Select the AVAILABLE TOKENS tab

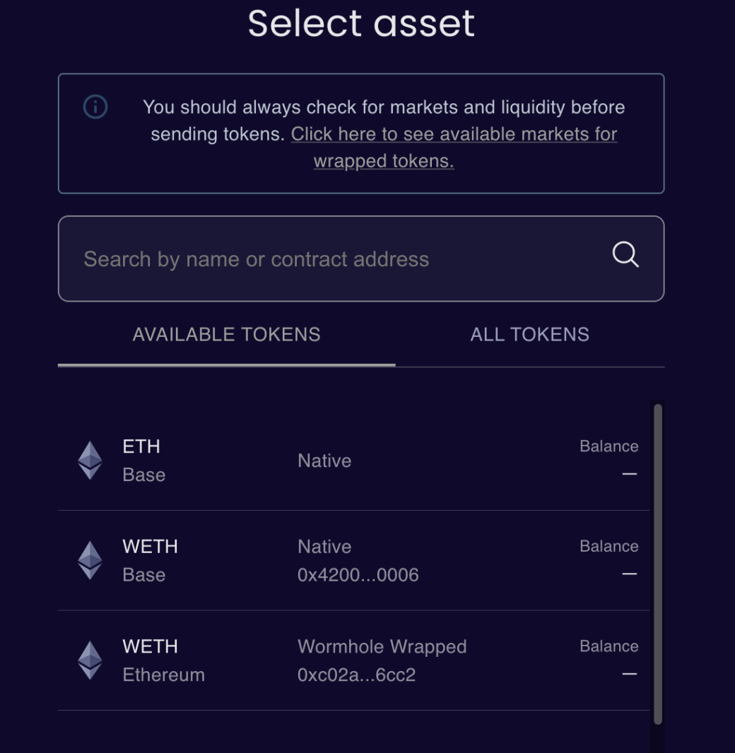pos(226,335)
